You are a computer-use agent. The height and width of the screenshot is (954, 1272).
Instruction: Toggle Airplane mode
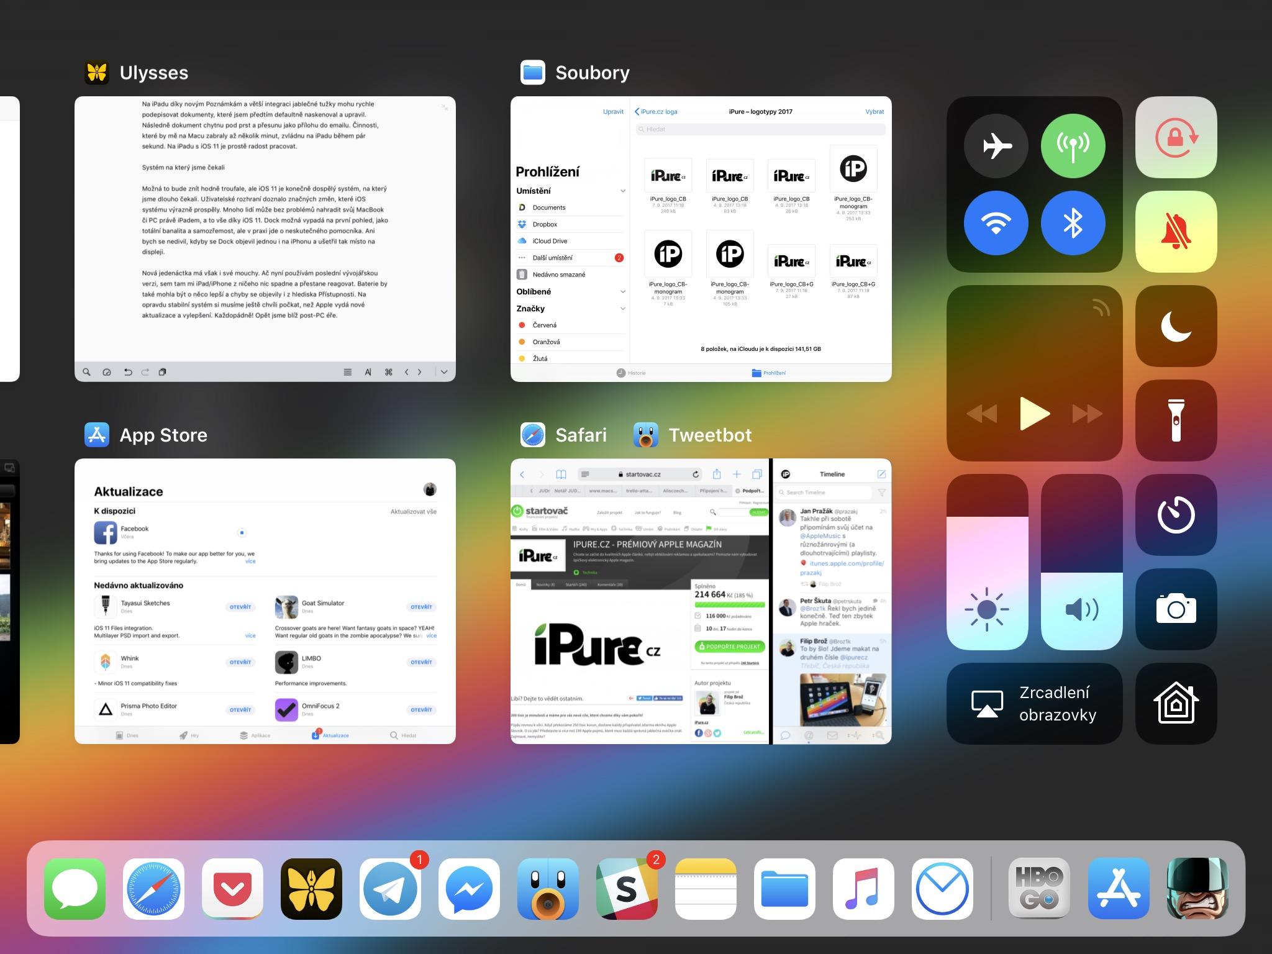click(x=996, y=146)
